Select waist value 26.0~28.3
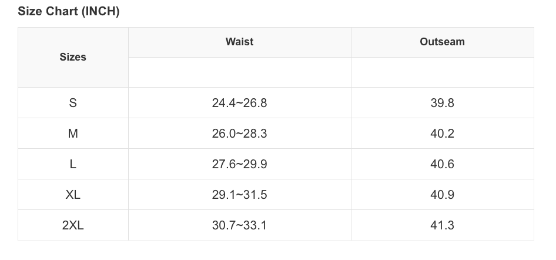Screen dimensions: 556x260 (239, 134)
